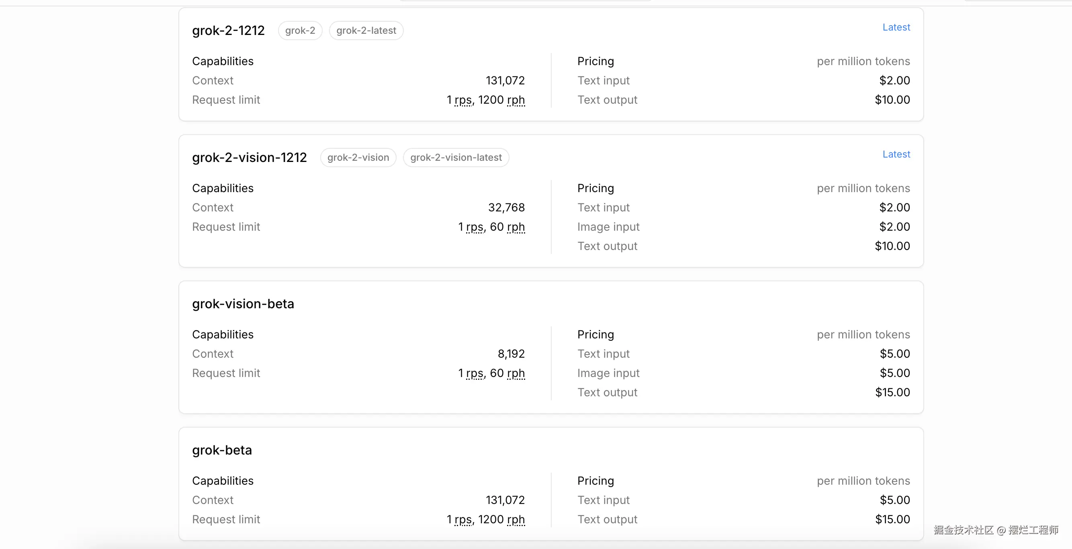Viewport: 1072px width, 549px height.
Task: Click the Latest link on grok-2-1212 card
Action: point(896,27)
